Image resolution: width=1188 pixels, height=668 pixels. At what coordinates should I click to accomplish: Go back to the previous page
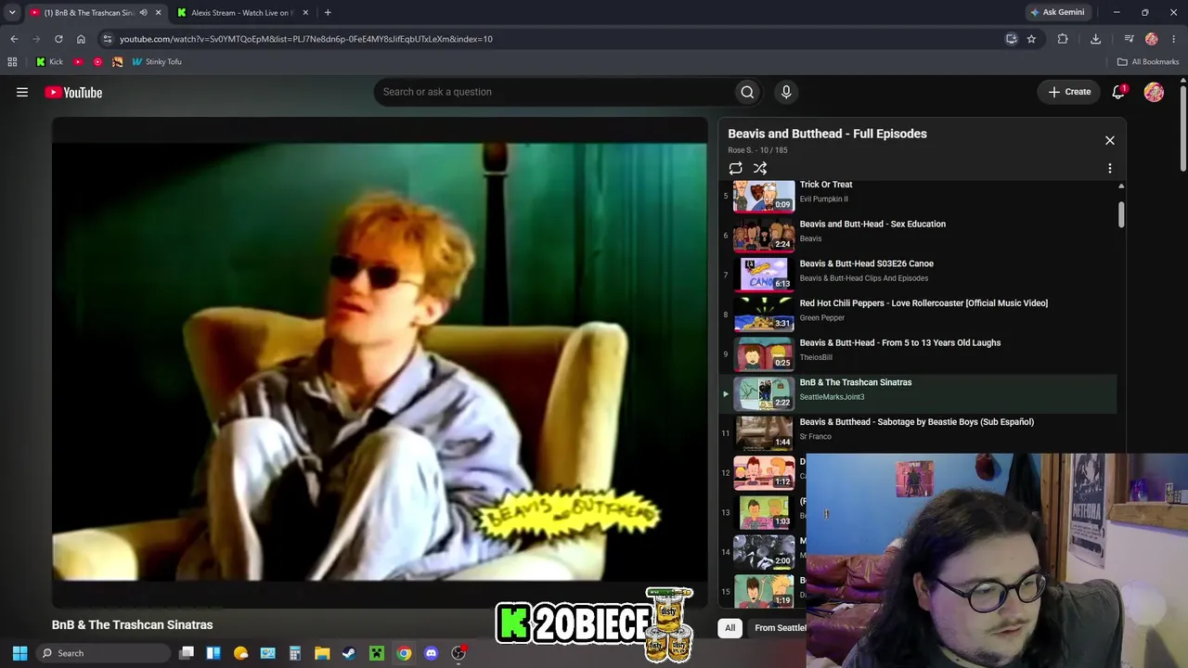click(14, 39)
